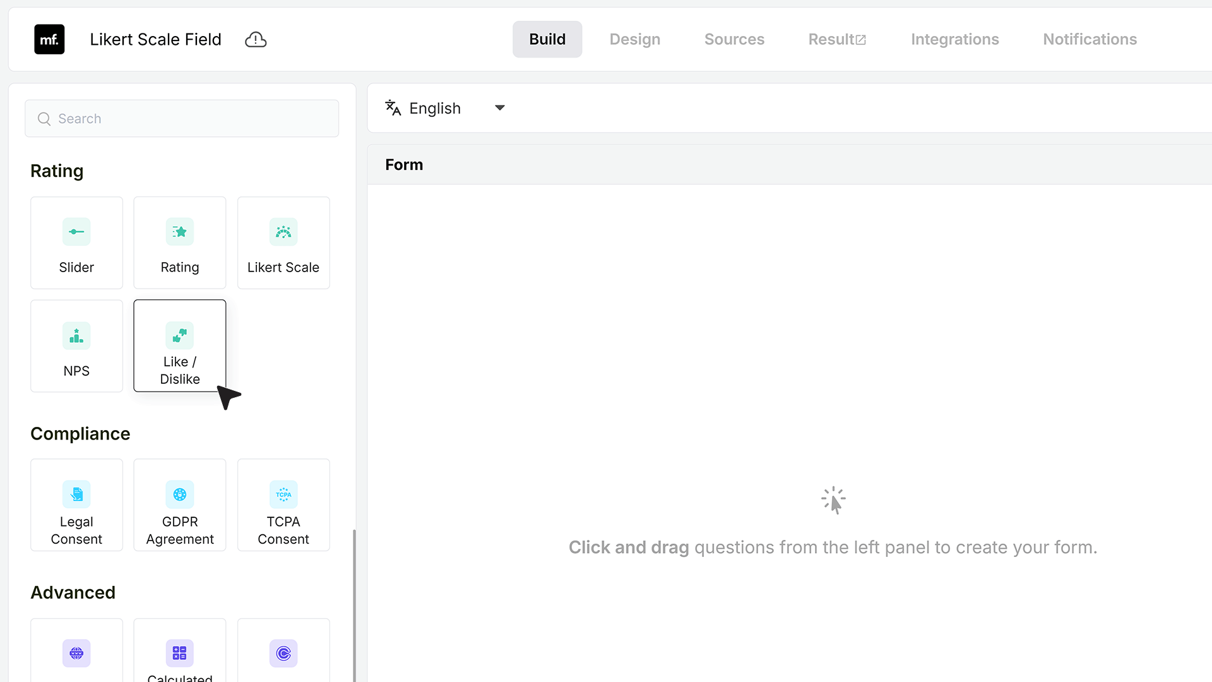Click the translate language icon
Viewport: 1212px width, 682px height.
393,108
